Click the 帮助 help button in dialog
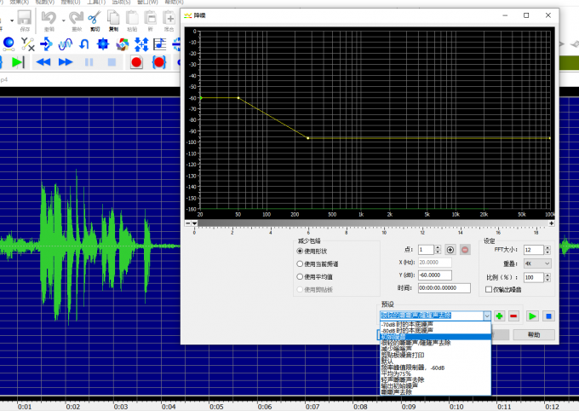This screenshot has width=579, height=411. (534, 335)
